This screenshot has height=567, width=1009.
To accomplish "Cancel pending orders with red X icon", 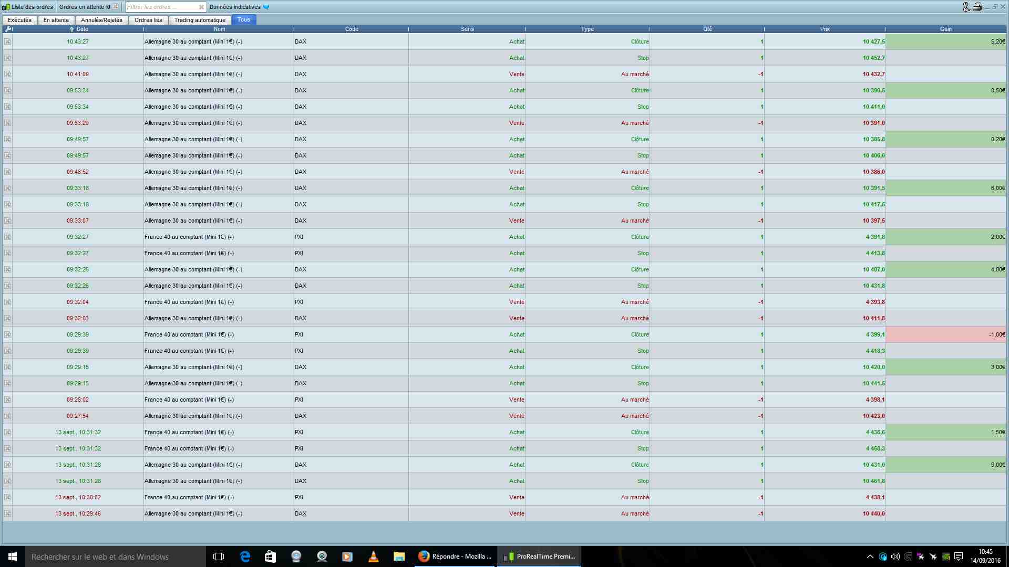I will (116, 7).
